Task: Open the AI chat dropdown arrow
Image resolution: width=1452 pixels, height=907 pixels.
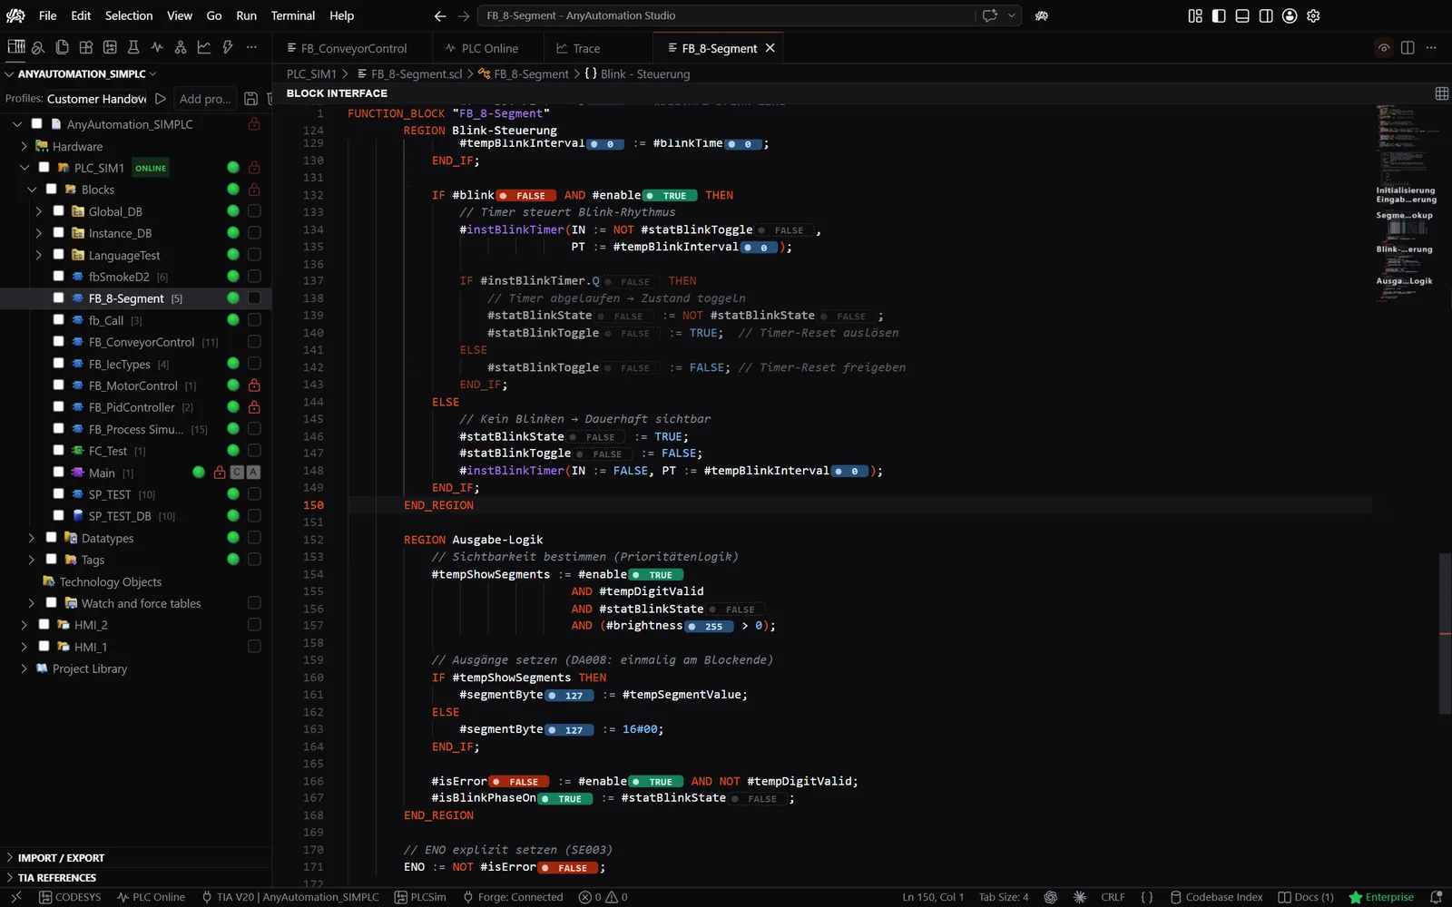Action: click(x=1011, y=15)
